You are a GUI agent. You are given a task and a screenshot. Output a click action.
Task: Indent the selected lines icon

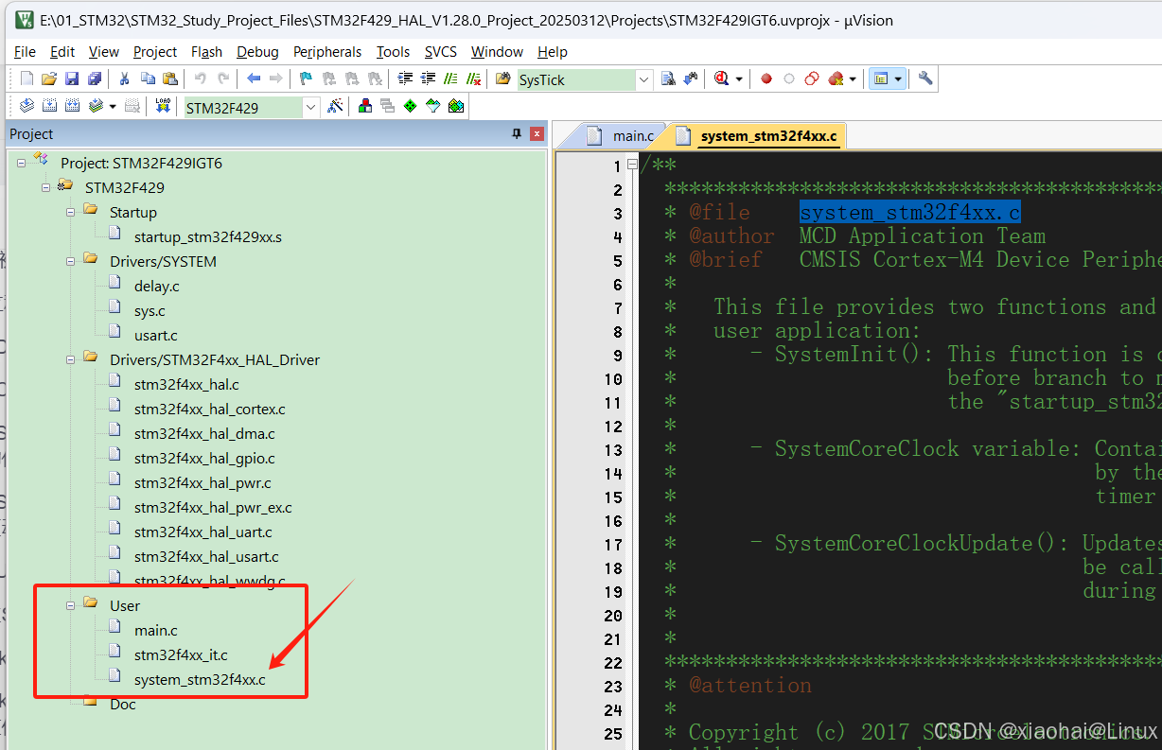pos(406,78)
